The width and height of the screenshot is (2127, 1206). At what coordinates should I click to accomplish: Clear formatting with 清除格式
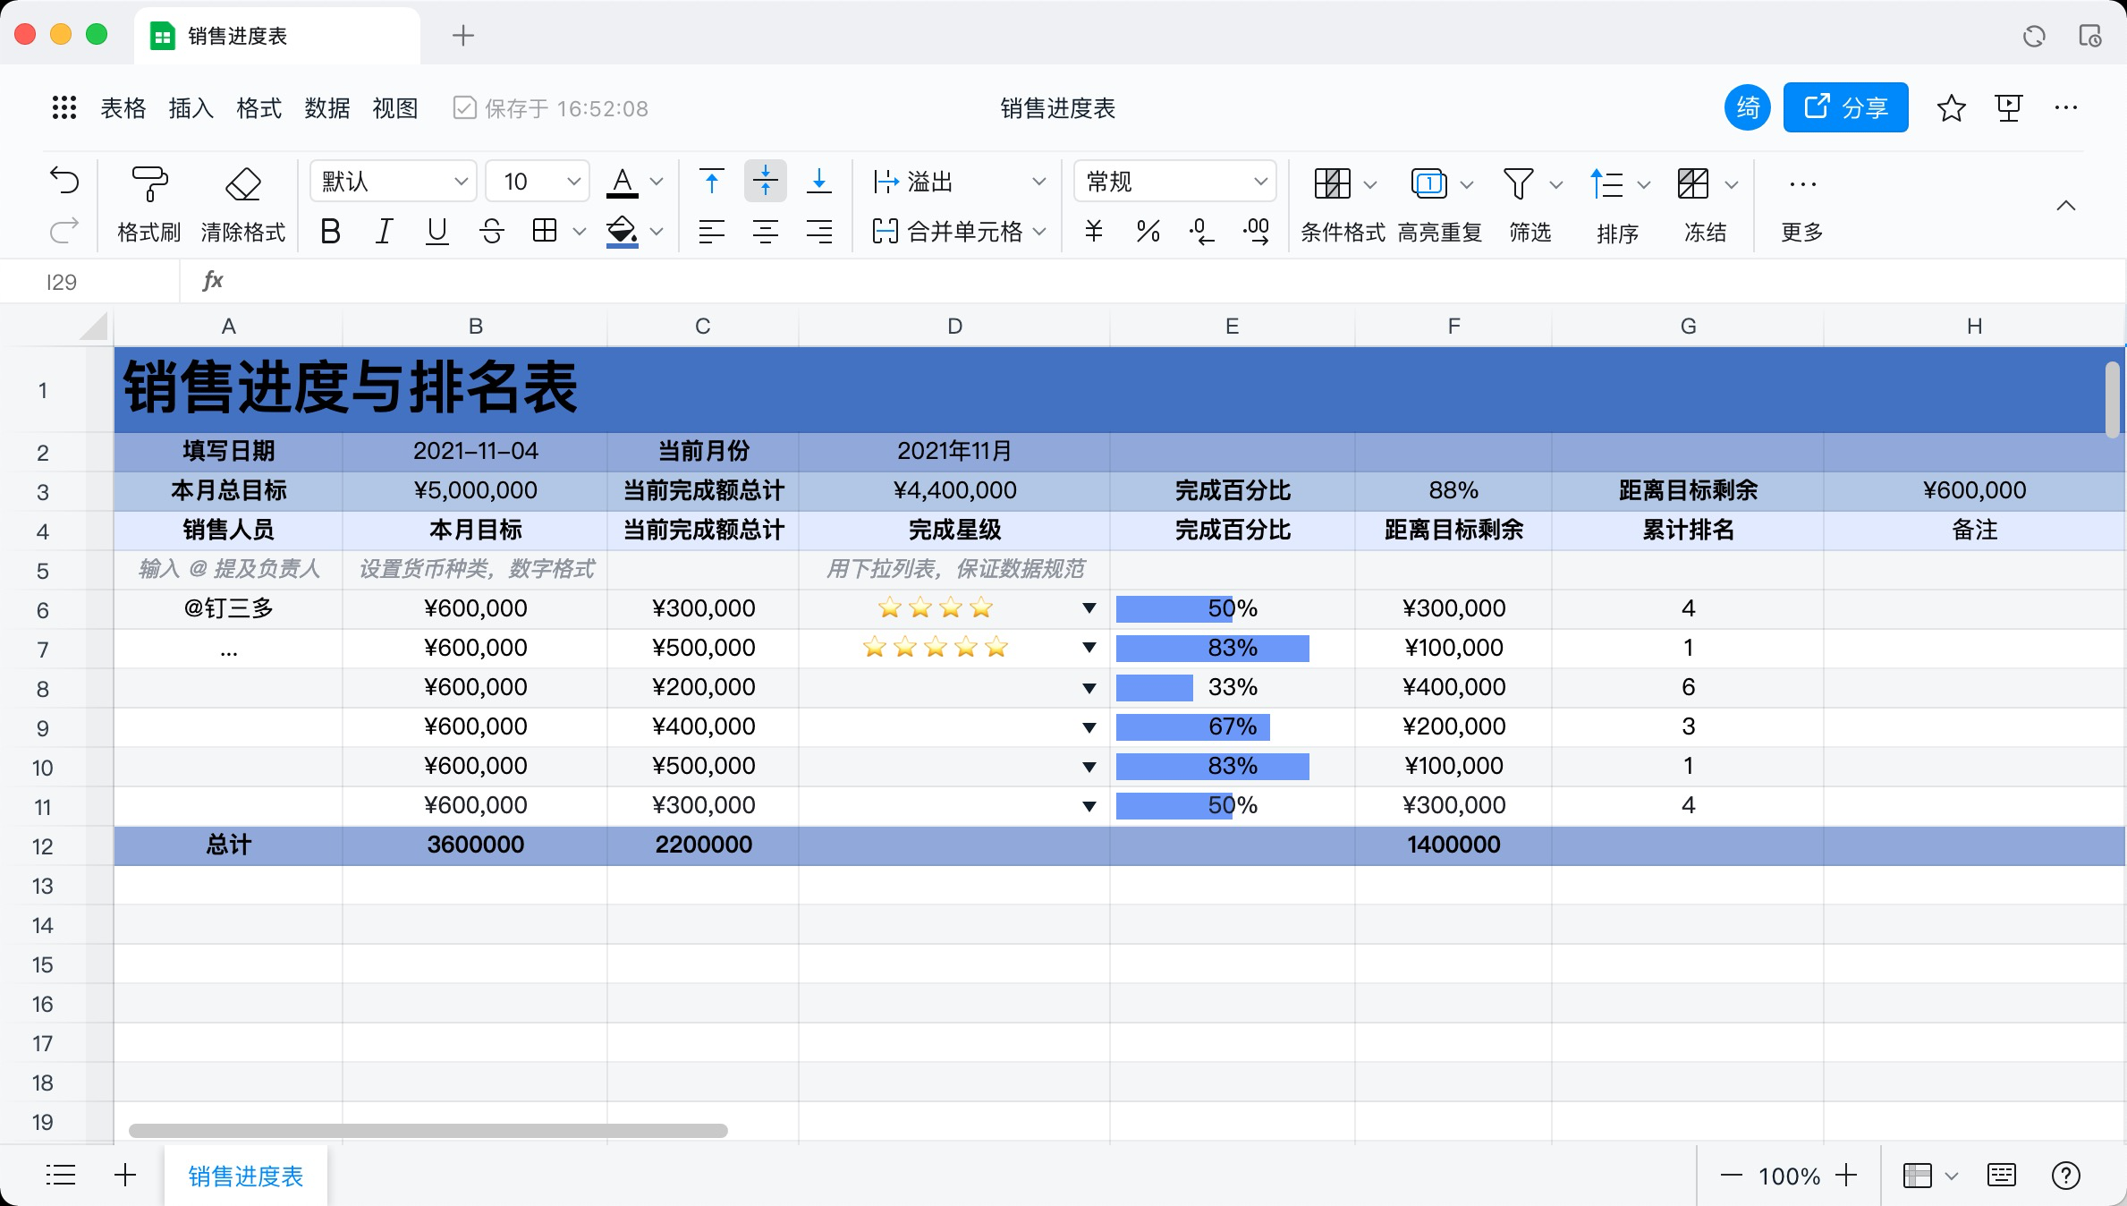243,204
